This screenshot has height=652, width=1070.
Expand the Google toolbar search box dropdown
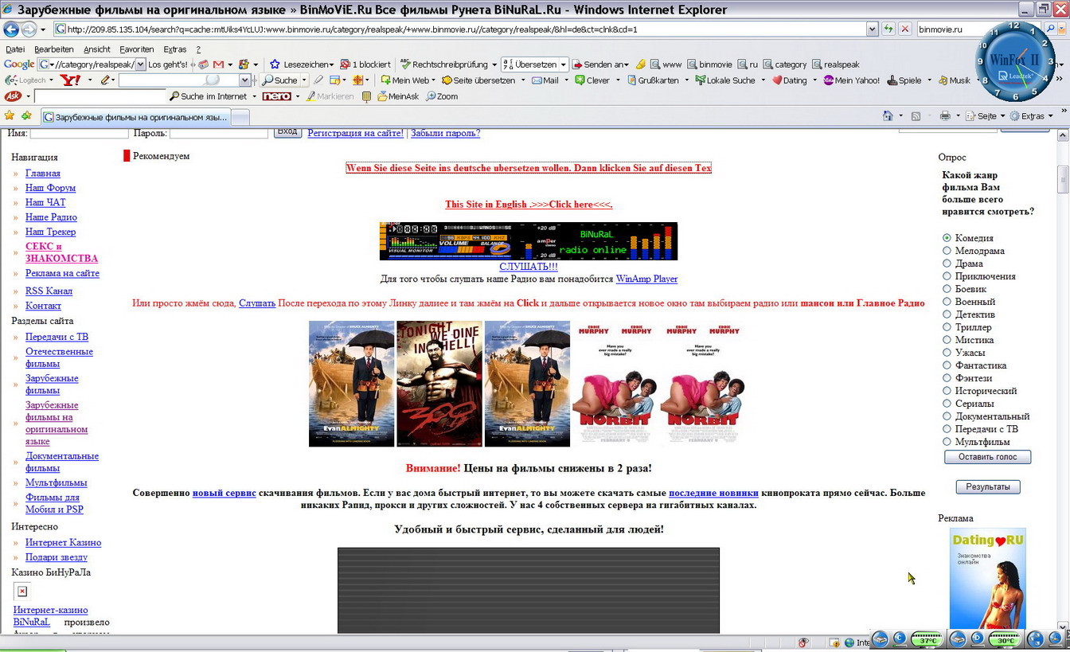click(141, 64)
